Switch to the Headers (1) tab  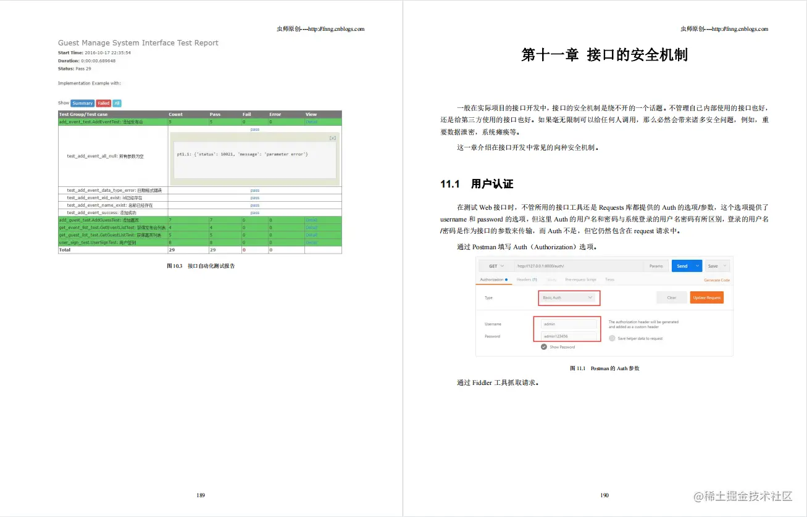click(527, 279)
